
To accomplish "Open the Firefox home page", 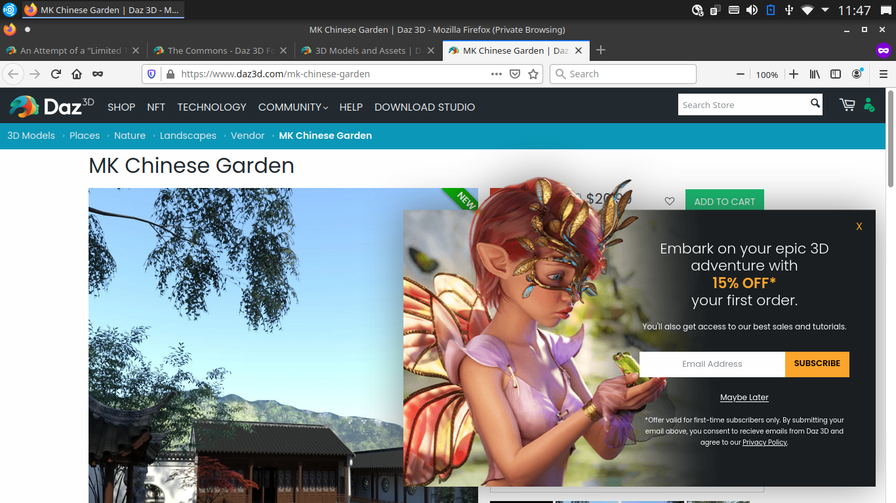I will tap(77, 74).
